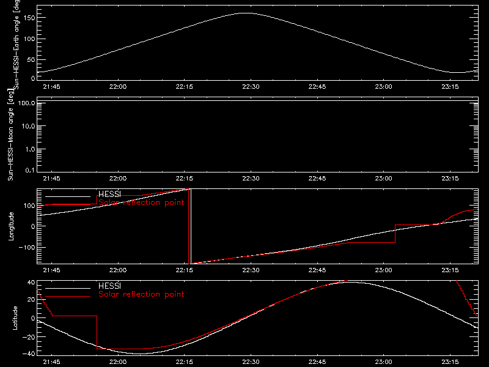Click 22:30 time label under Latitude plot

coord(251,362)
